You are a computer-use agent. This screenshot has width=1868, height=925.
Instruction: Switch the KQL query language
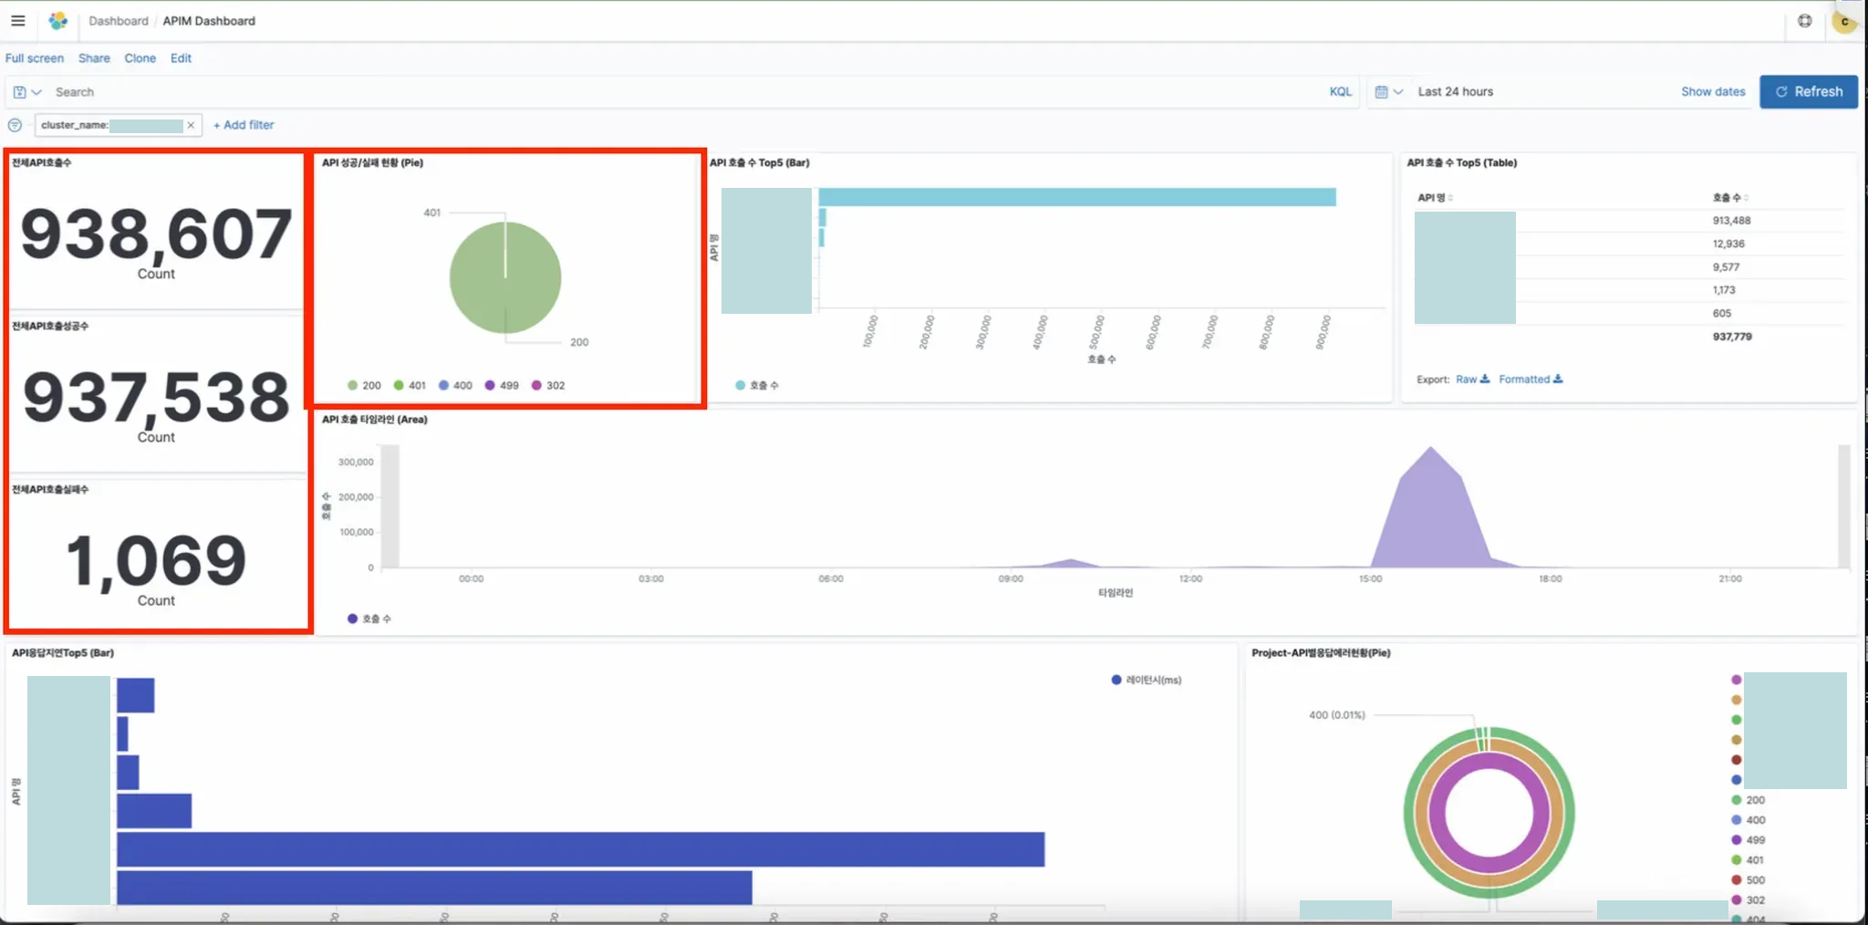click(1340, 92)
